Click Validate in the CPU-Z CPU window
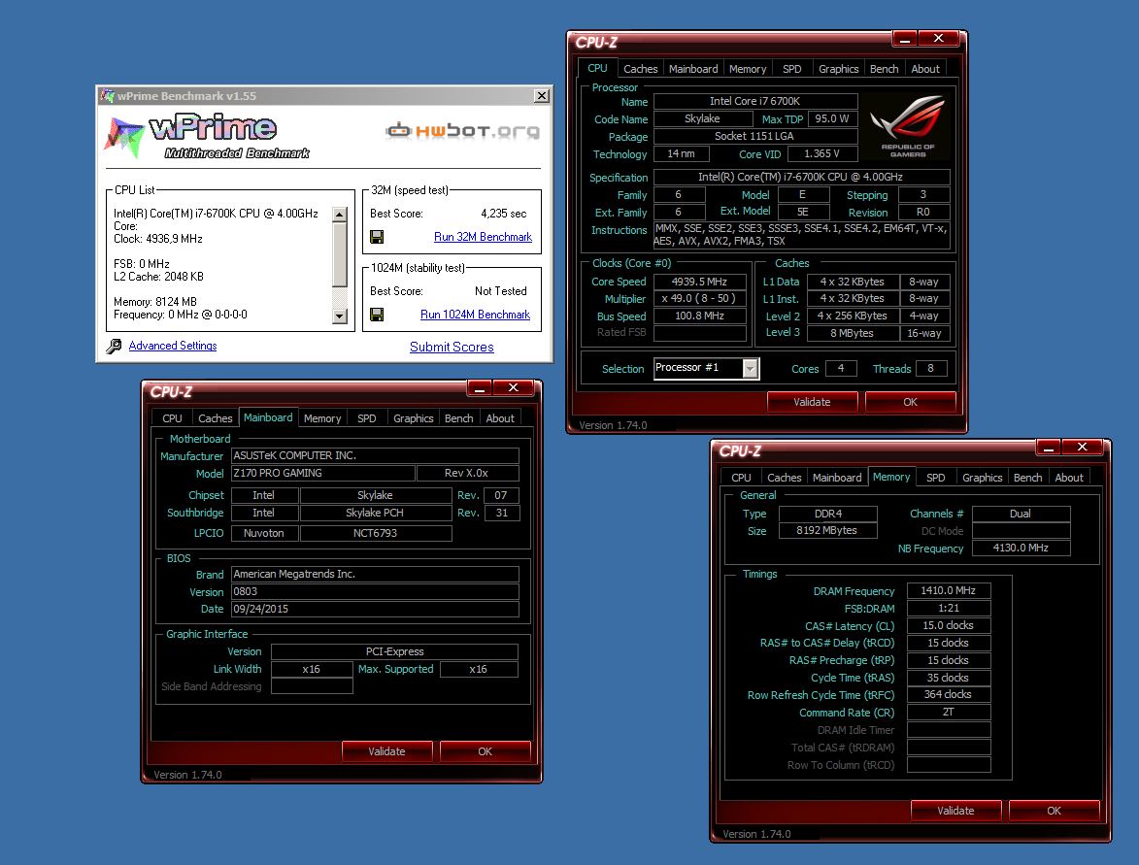This screenshot has width=1139, height=865. pyautogui.click(x=812, y=402)
